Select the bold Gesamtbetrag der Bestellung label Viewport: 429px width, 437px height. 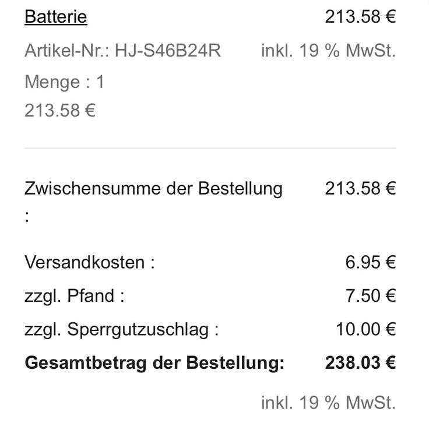pos(154,363)
